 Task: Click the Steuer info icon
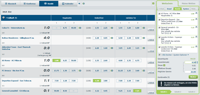(164, 65)
